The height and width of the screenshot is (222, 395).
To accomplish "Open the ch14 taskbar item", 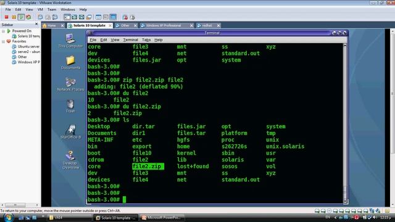I will point(69,218).
